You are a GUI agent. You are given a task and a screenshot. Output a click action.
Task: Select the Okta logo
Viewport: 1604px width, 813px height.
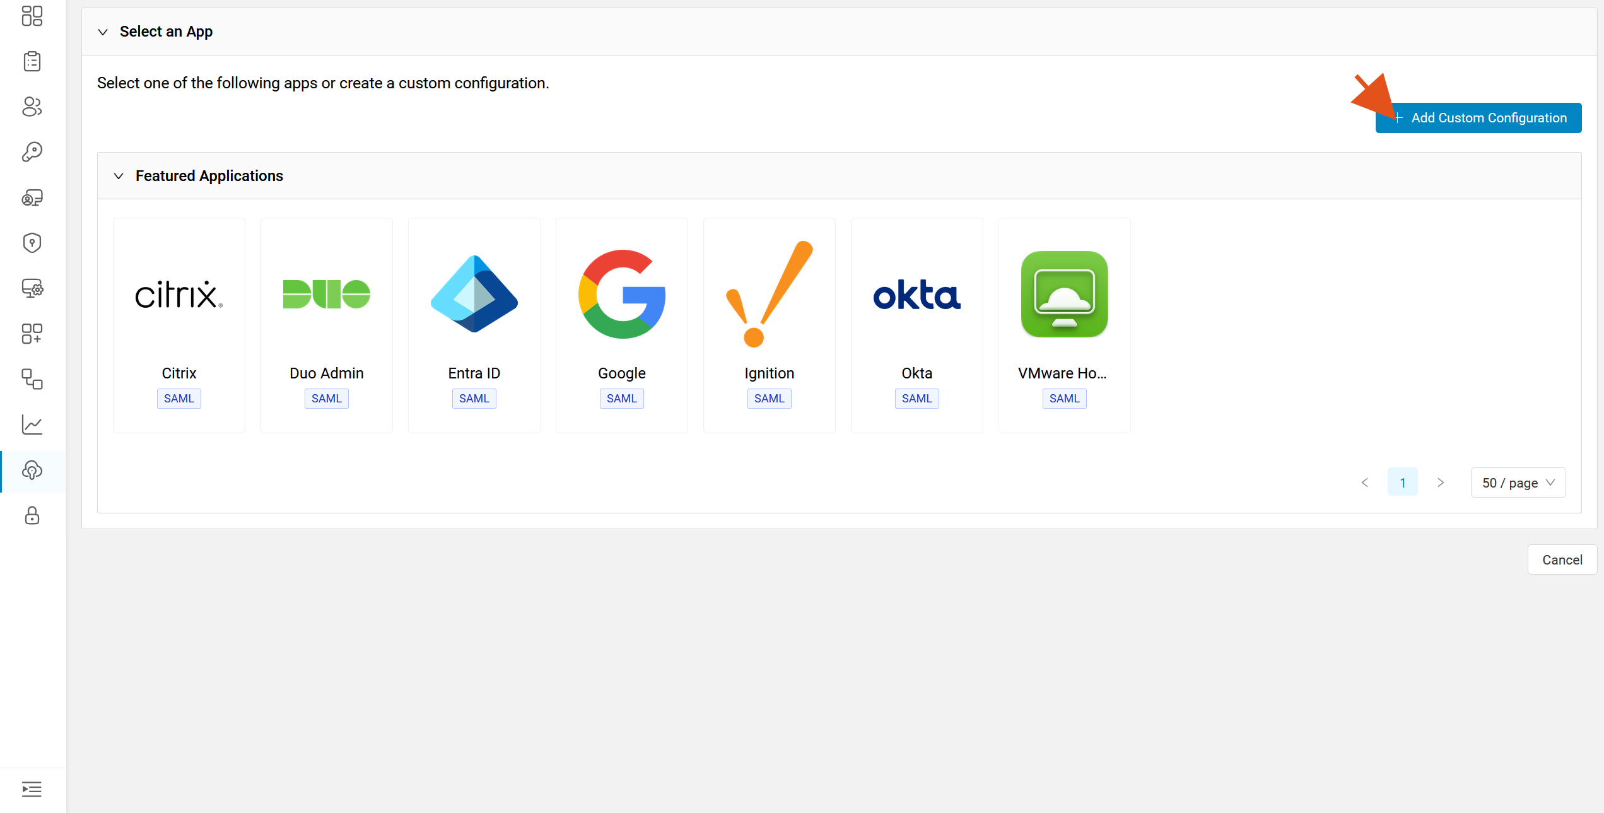click(917, 295)
